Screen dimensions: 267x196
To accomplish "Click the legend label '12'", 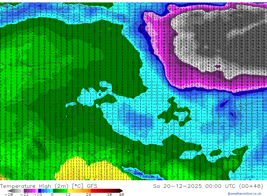I will coord(68,195).
